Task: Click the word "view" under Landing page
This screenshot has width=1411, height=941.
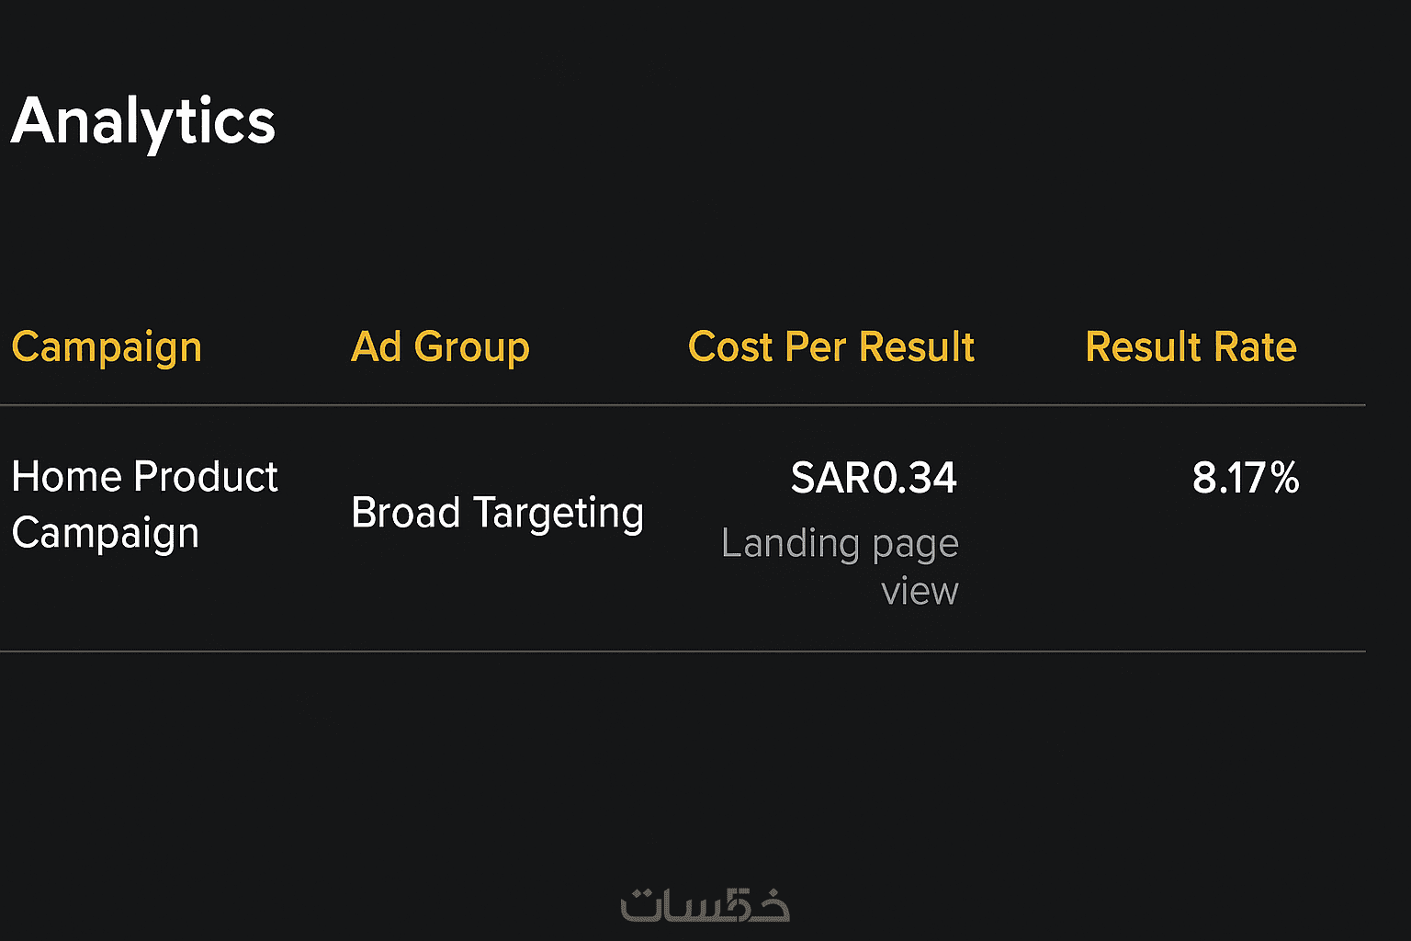Action: click(920, 591)
